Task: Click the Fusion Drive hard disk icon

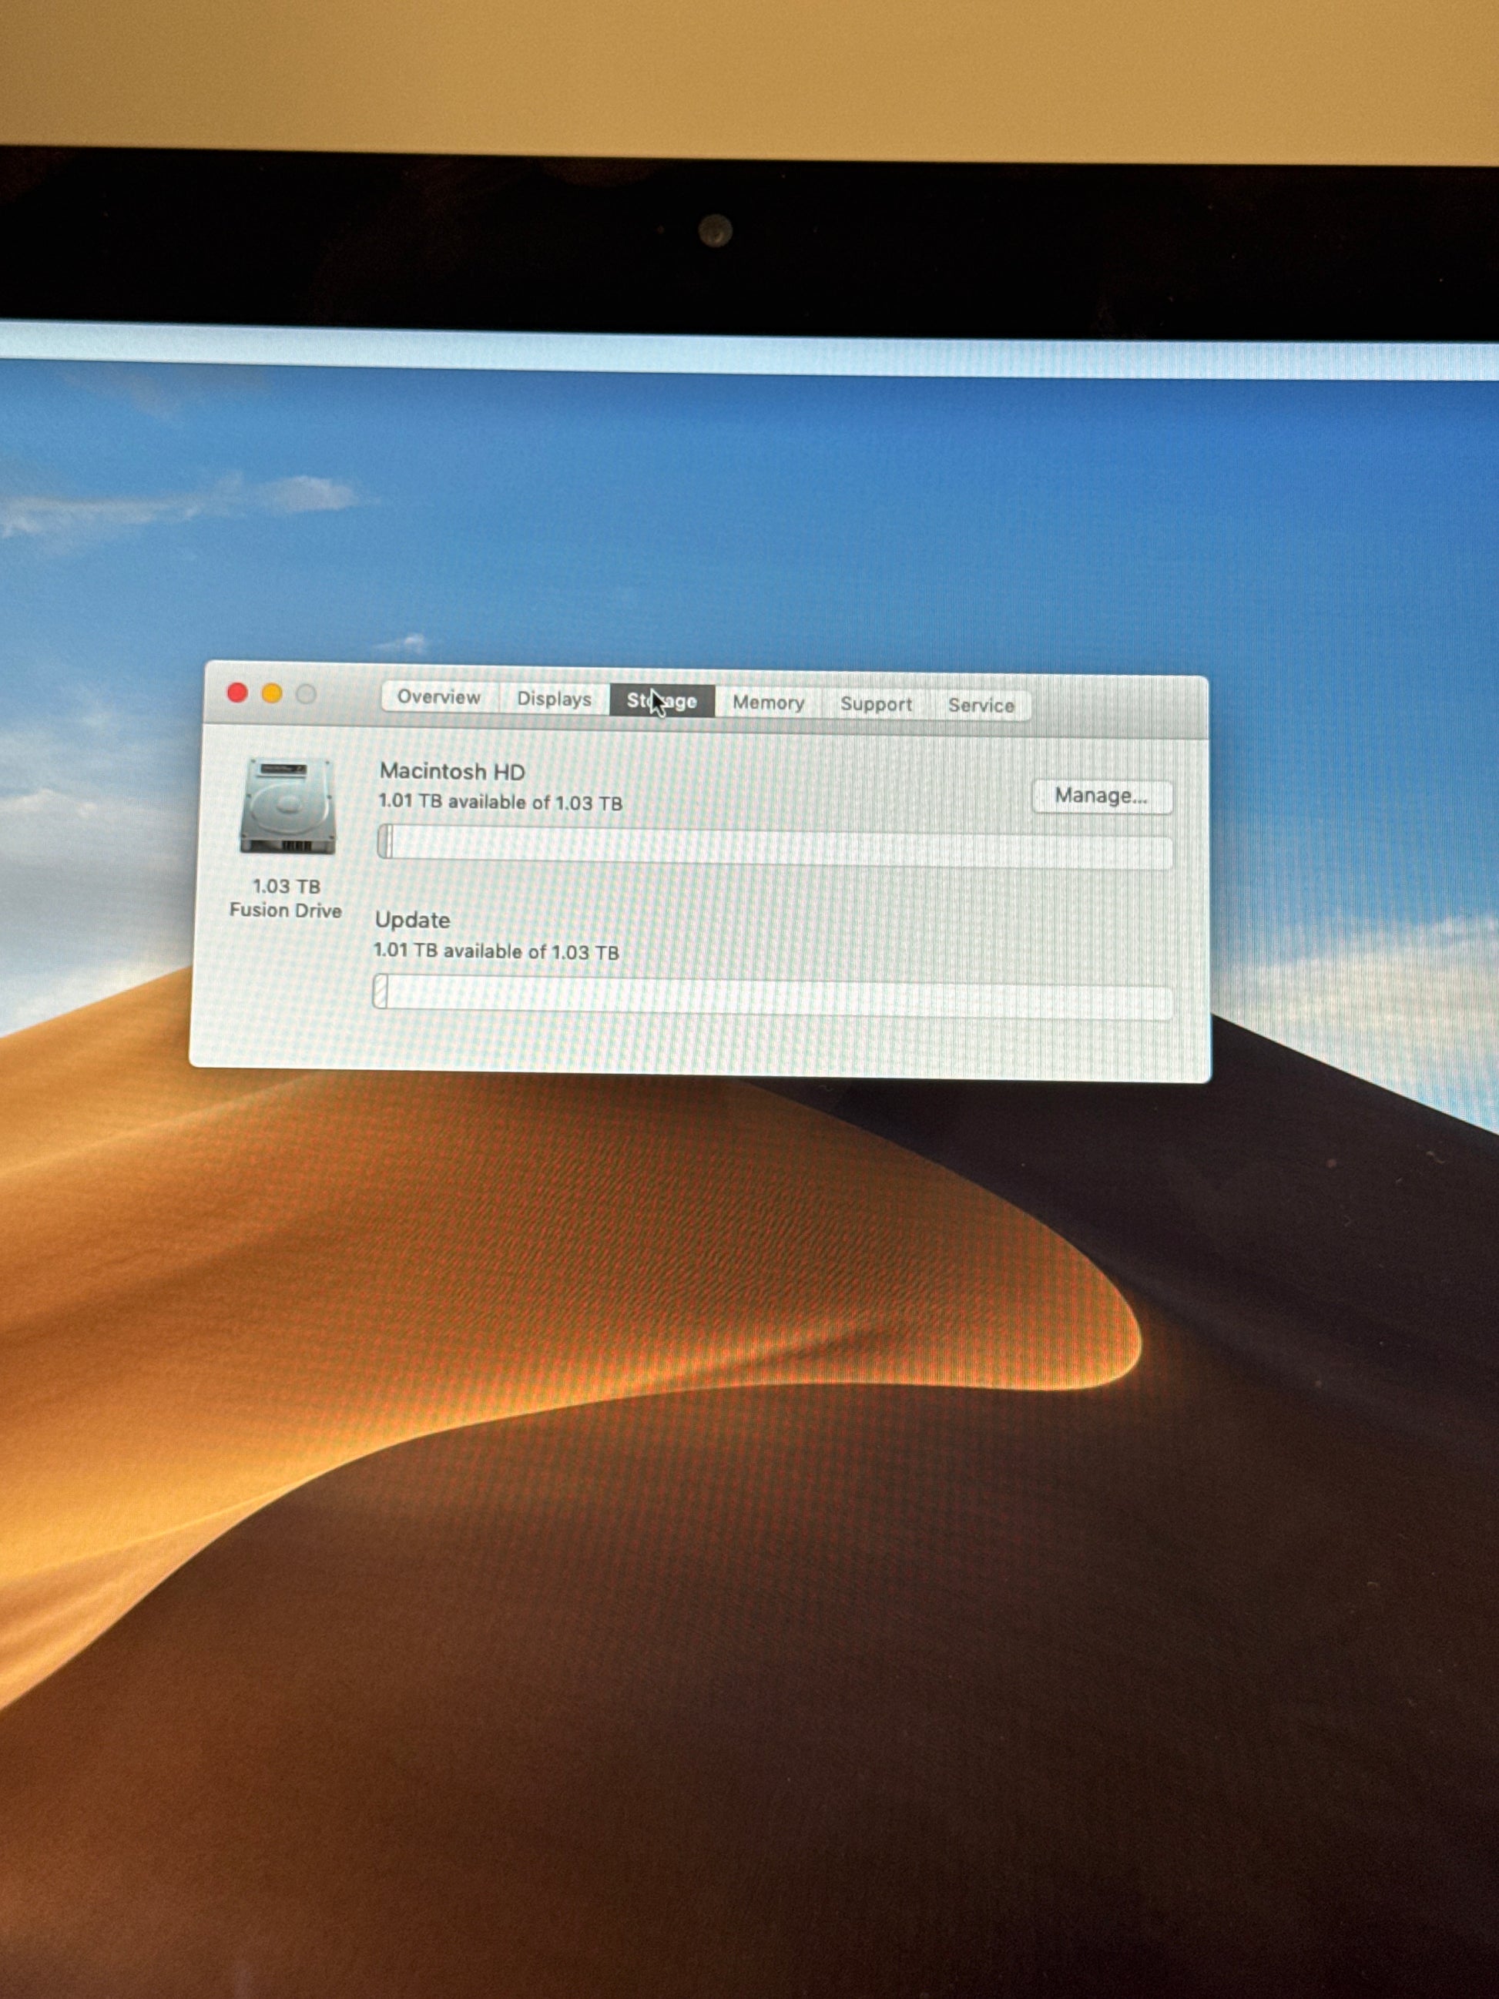Action: coord(287,805)
